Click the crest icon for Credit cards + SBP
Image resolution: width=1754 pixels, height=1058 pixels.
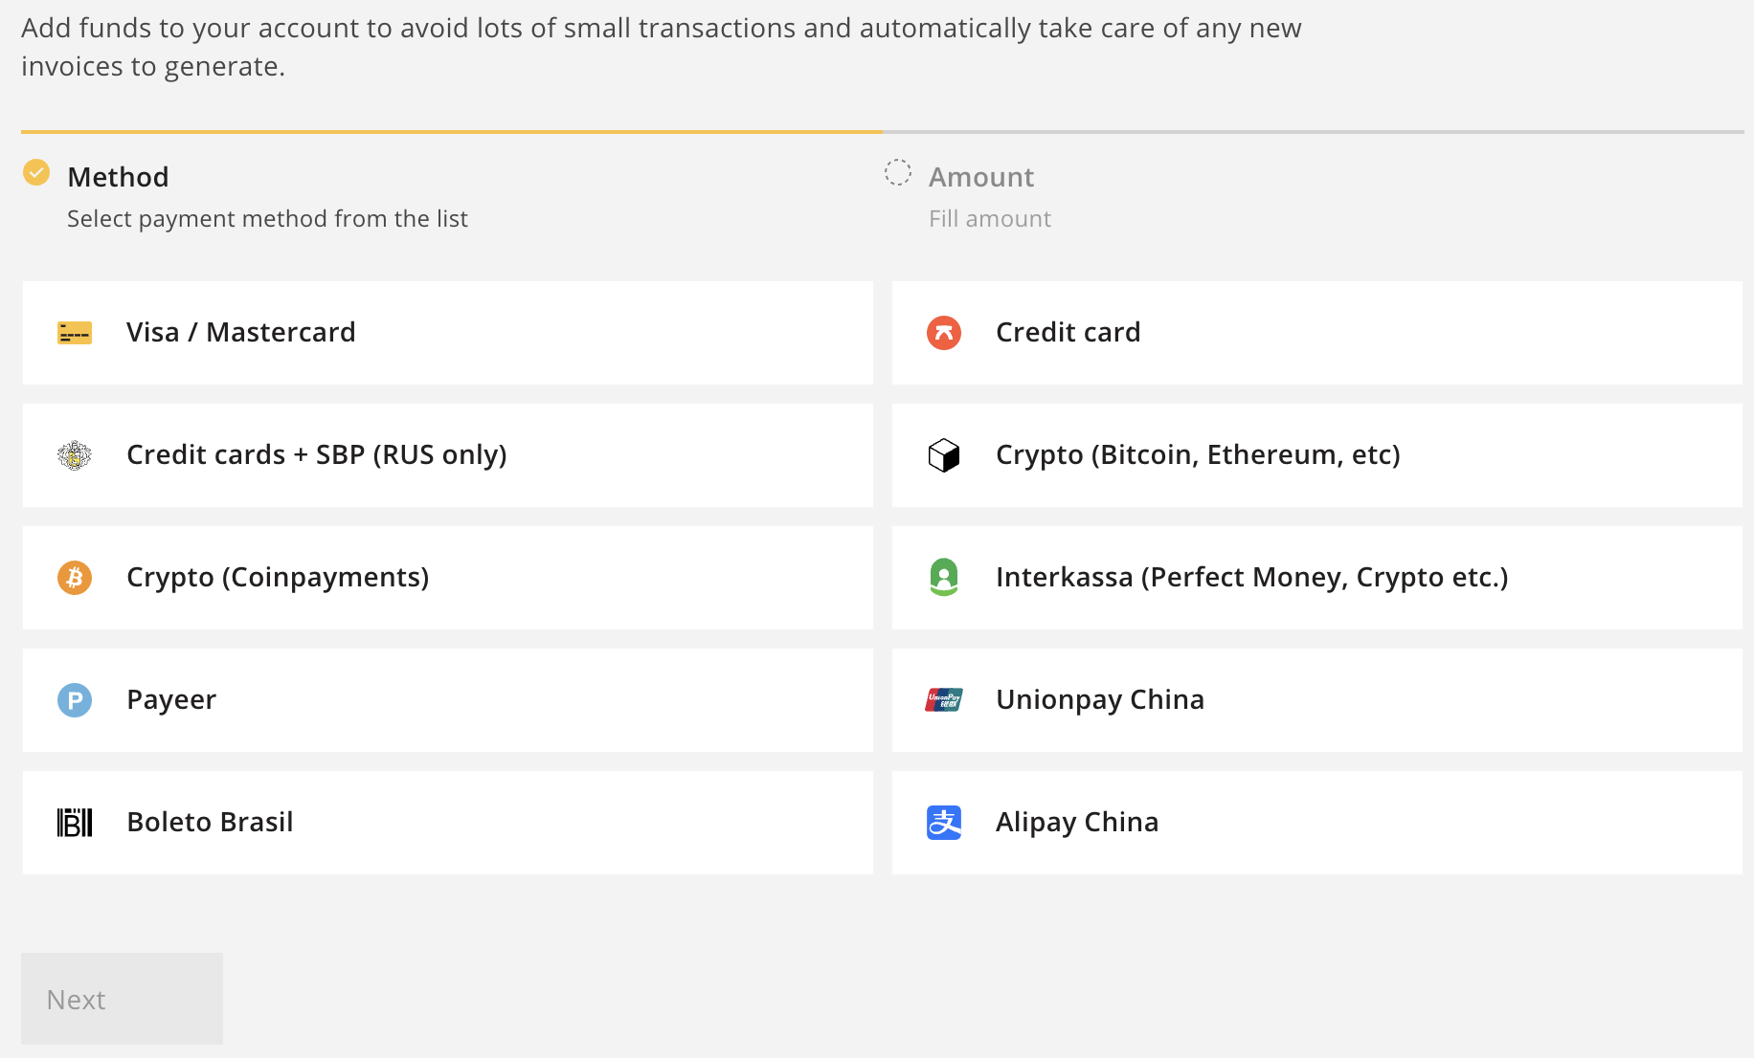[74, 455]
